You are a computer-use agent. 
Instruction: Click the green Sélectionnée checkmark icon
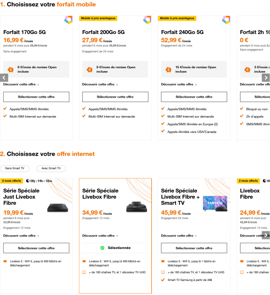point(103,248)
